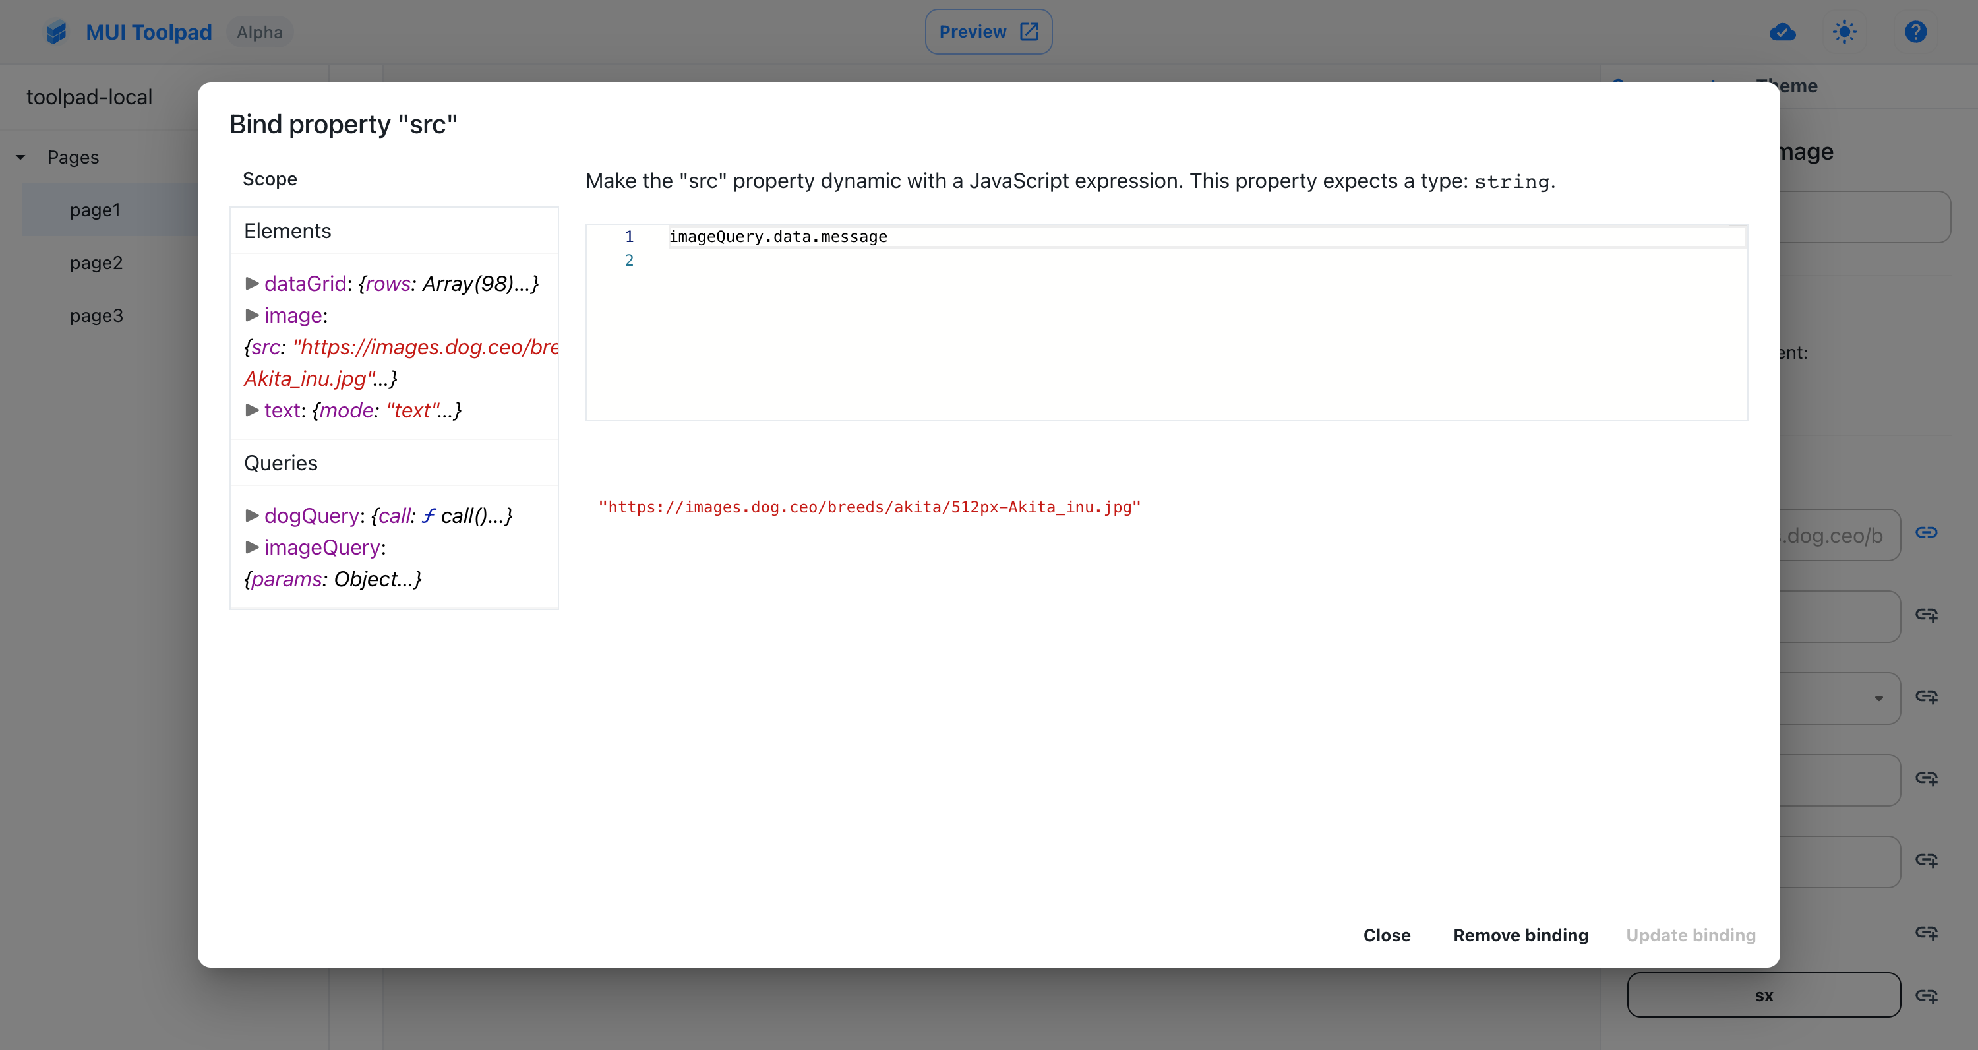Image resolution: width=1978 pixels, height=1050 pixels.
Task: Expand the dogQuery node in Scope
Action: tap(252, 515)
